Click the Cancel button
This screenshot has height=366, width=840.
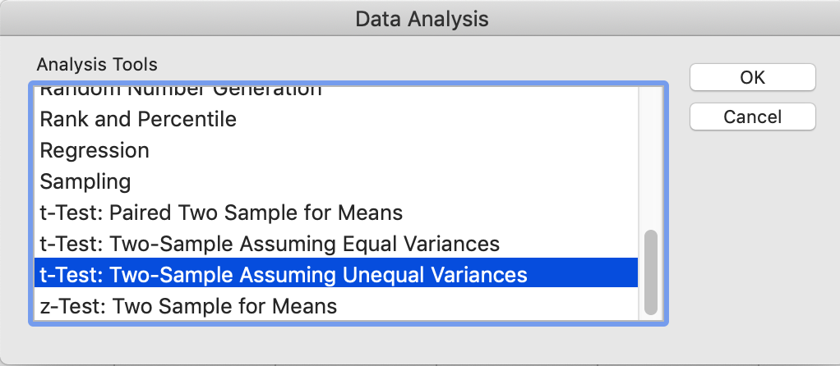click(752, 117)
